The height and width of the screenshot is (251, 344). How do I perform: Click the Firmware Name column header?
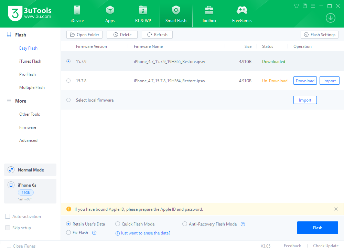pos(148,46)
